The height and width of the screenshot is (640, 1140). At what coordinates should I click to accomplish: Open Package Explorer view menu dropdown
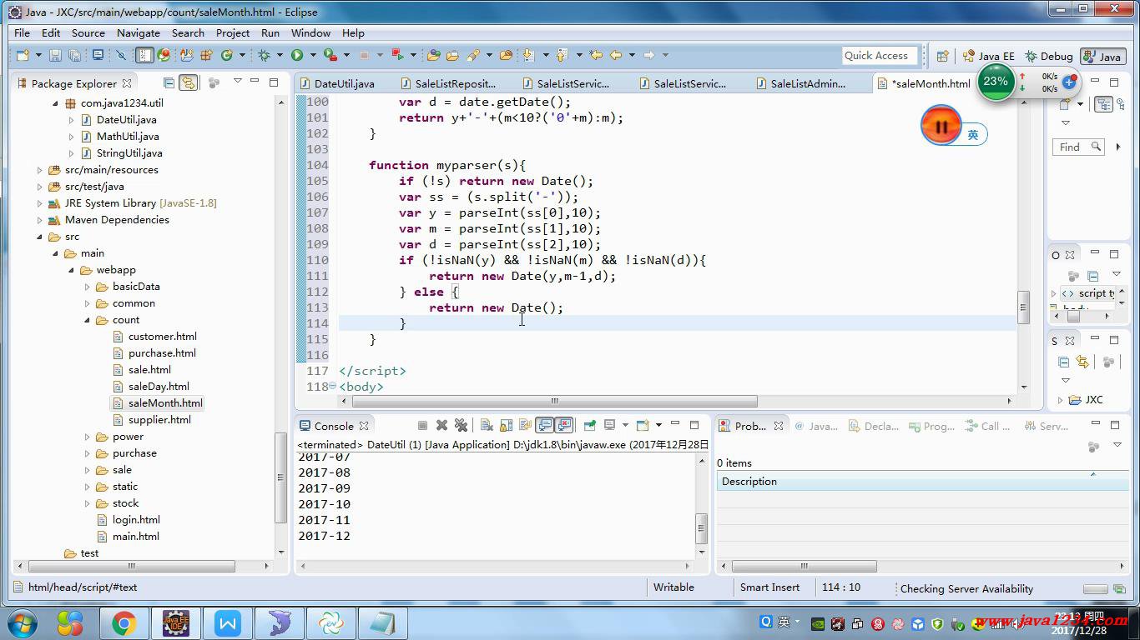click(x=237, y=82)
